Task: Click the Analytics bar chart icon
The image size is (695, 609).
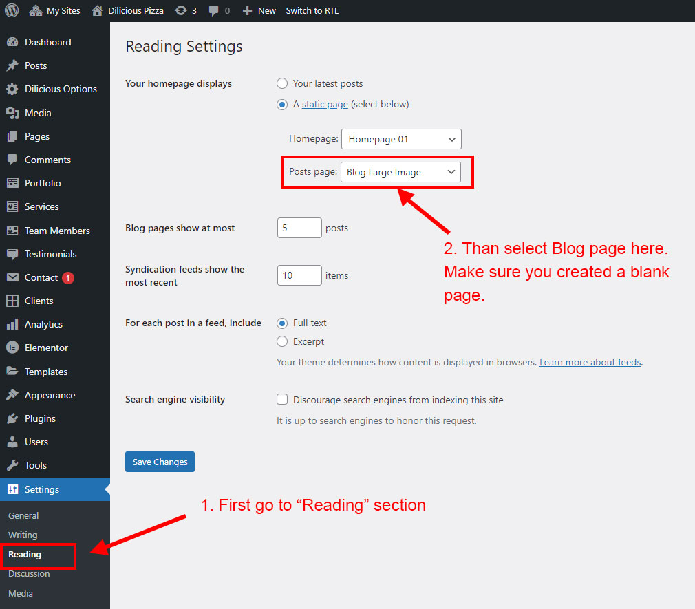Action: click(x=12, y=324)
